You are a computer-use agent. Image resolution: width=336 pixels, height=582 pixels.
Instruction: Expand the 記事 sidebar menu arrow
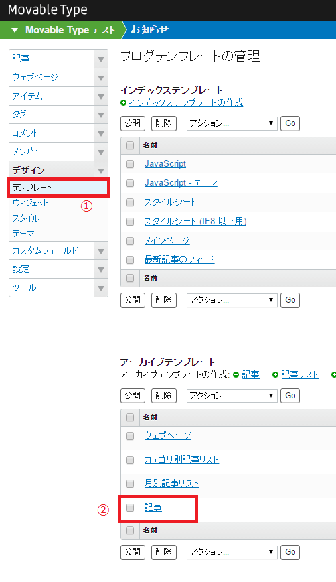[101, 59]
